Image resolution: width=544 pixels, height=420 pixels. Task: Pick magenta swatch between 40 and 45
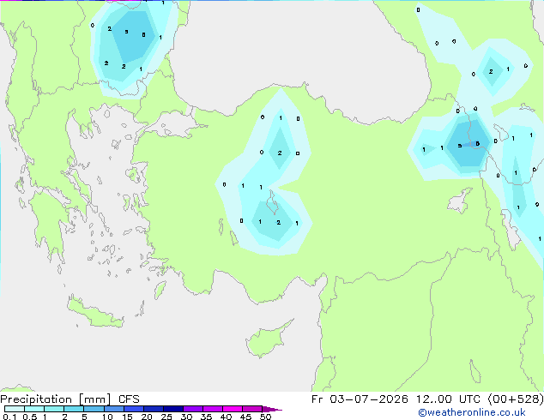(x=233, y=409)
